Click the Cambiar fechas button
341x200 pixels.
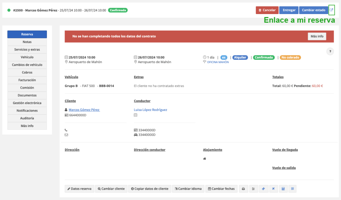221,189
